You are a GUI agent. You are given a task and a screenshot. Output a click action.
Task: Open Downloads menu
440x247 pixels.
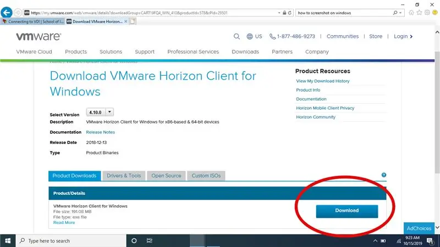click(245, 52)
